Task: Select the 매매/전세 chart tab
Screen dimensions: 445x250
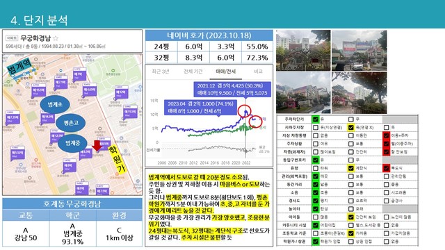Action: click(225, 72)
